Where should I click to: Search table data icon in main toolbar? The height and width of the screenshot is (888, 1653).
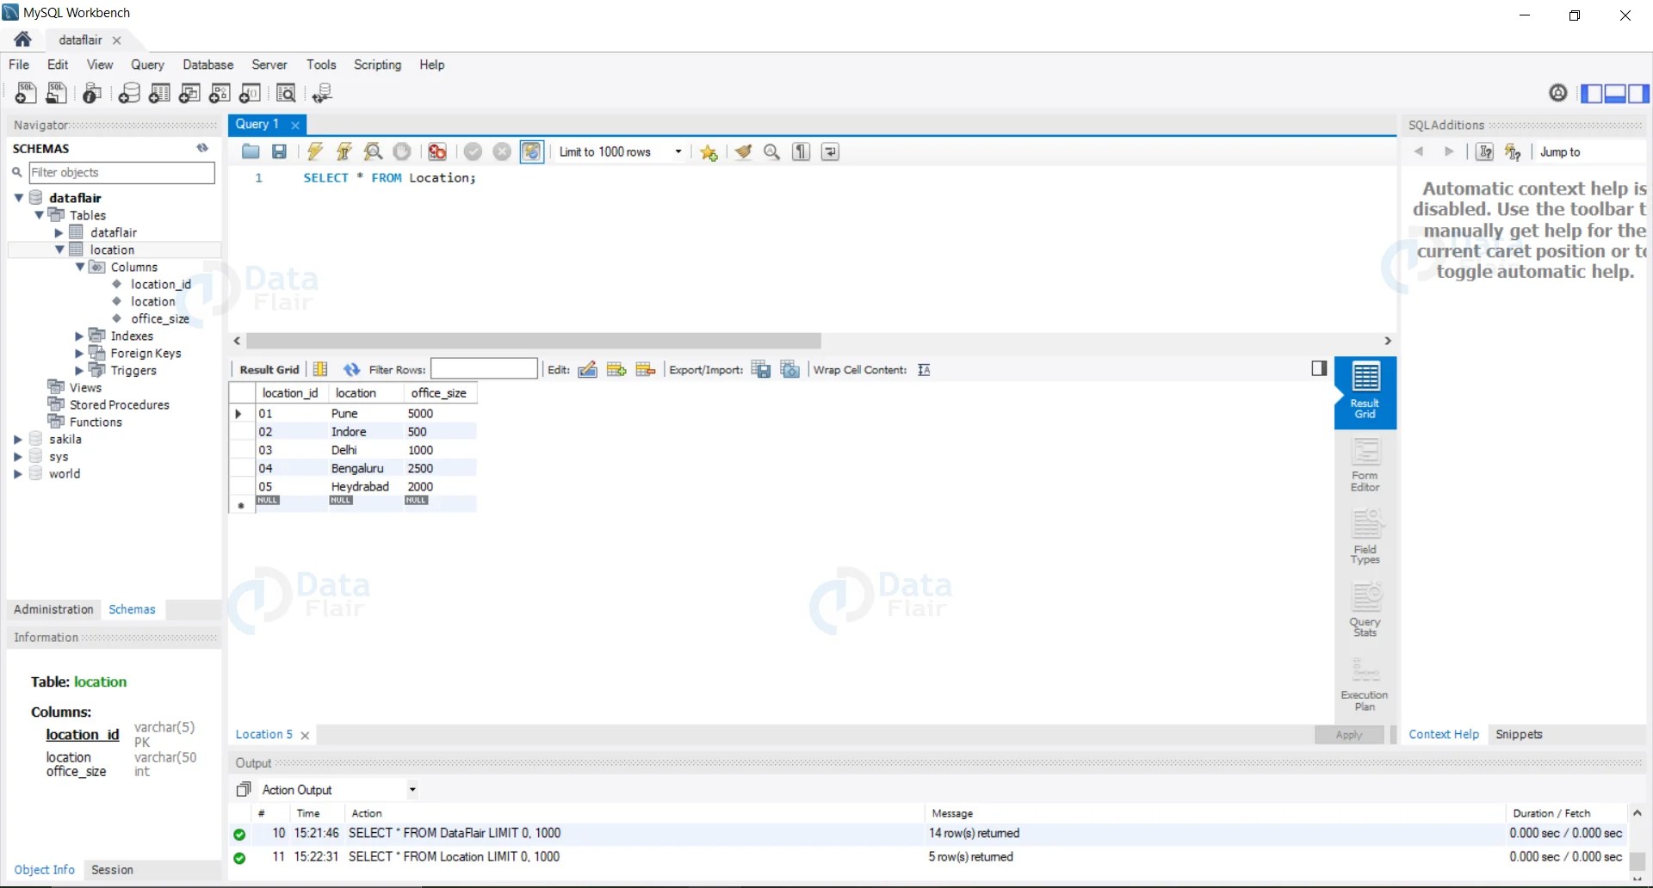(287, 93)
